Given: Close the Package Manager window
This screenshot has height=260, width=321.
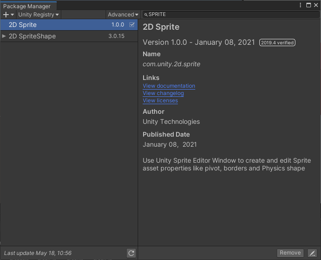Looking at the screenshot, I should tap(316, 5).
